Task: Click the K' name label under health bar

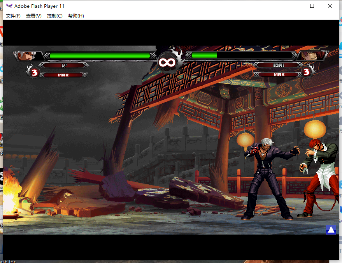Action: click(x=64, y=65)
